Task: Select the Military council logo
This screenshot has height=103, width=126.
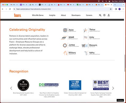Action: point(70,53)
